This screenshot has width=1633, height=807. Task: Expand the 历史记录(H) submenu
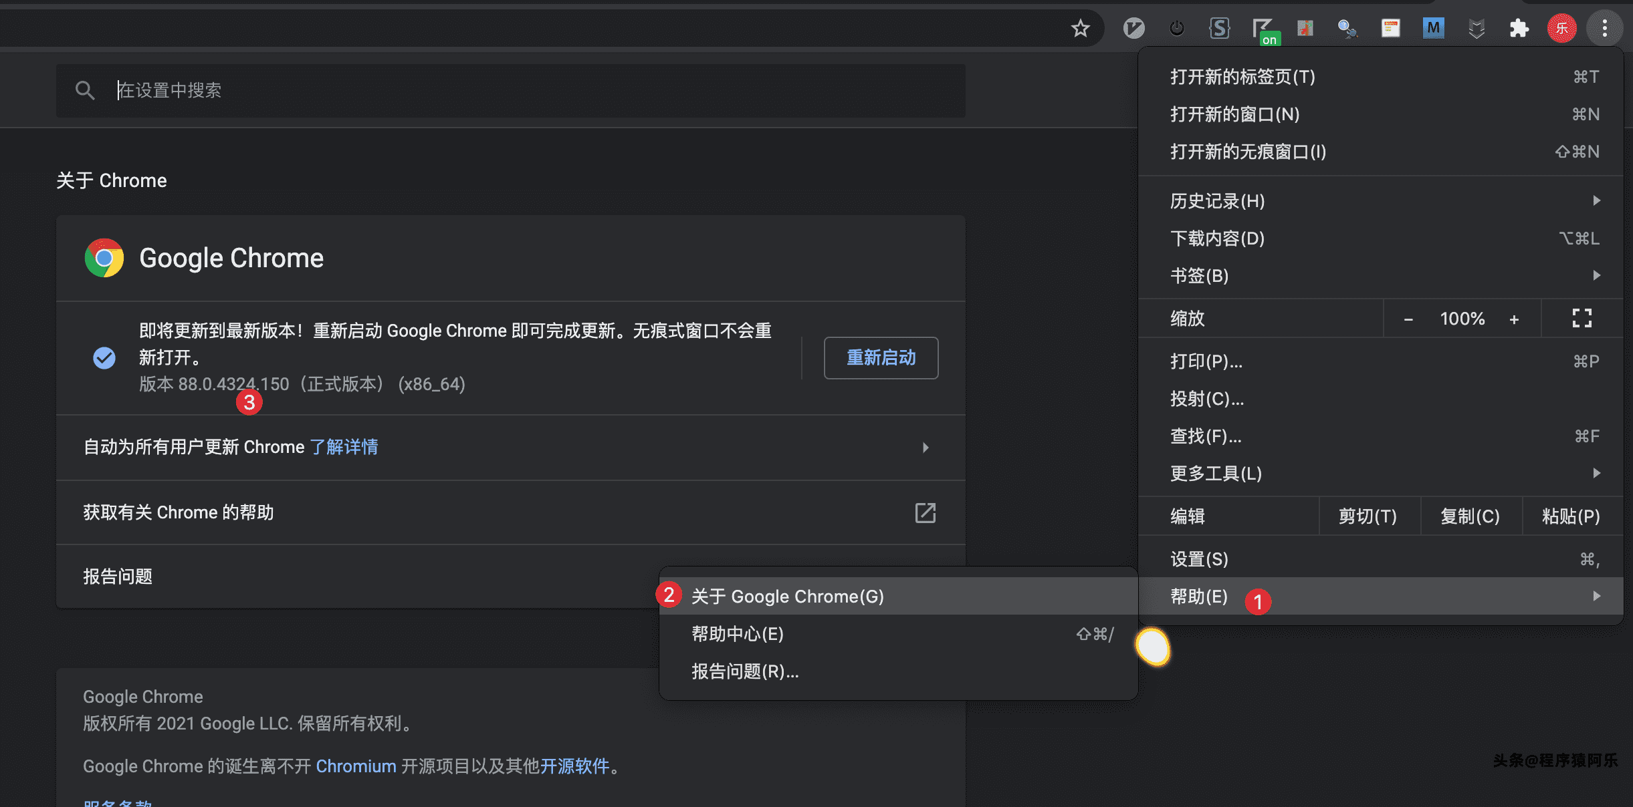point(1380,200)
